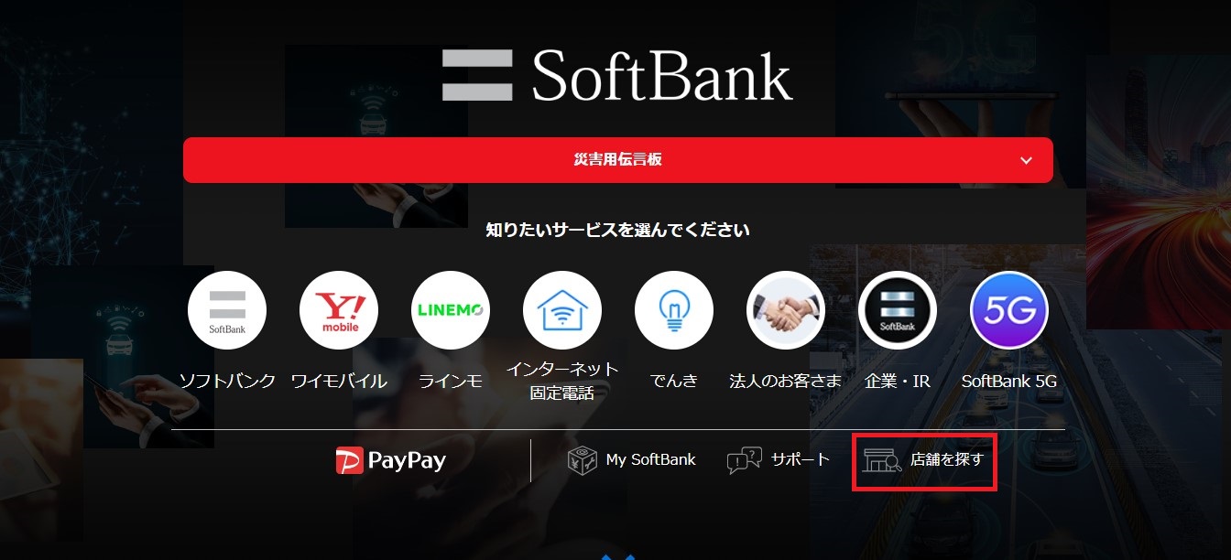Click the SoftBank main logo at top
Image resolution: width=1231 pixels, height=560 pixels.
pyautogui.click(x=617, y=75)
